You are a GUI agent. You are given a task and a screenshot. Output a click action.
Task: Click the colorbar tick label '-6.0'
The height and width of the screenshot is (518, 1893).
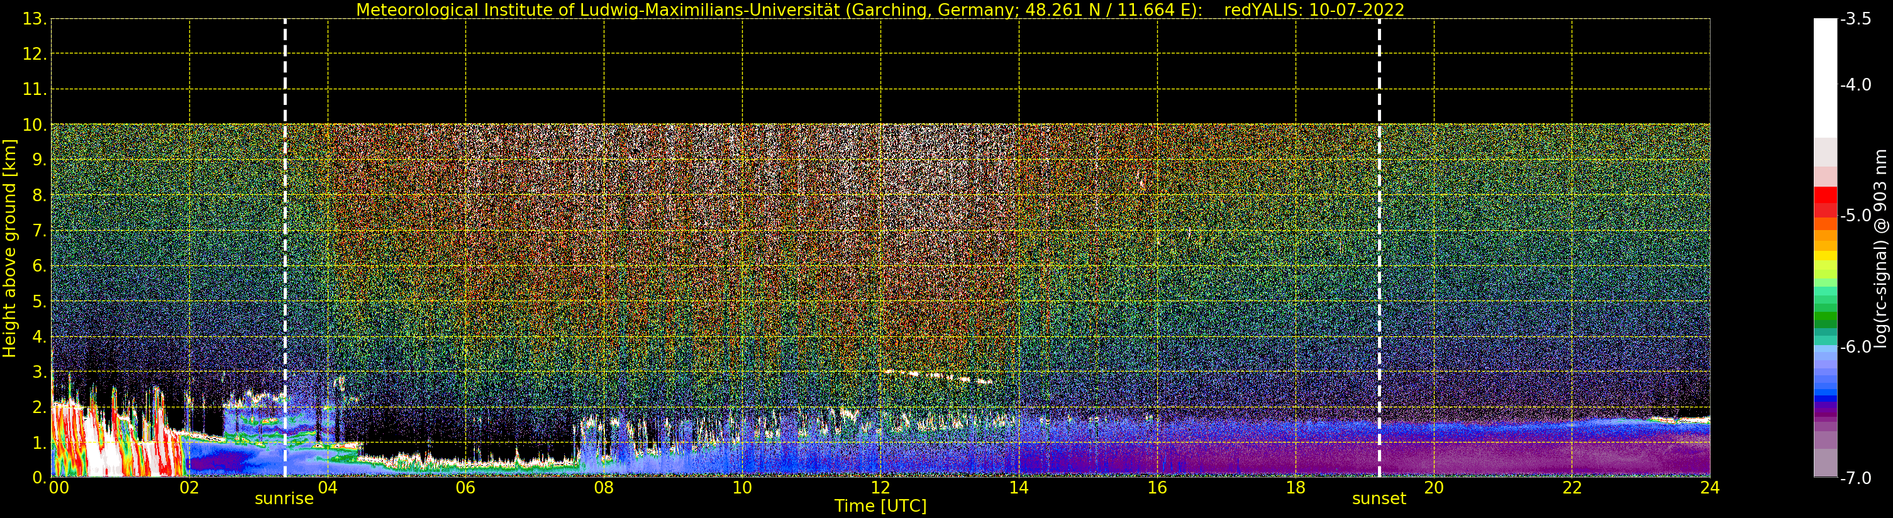pos(1855,347)
